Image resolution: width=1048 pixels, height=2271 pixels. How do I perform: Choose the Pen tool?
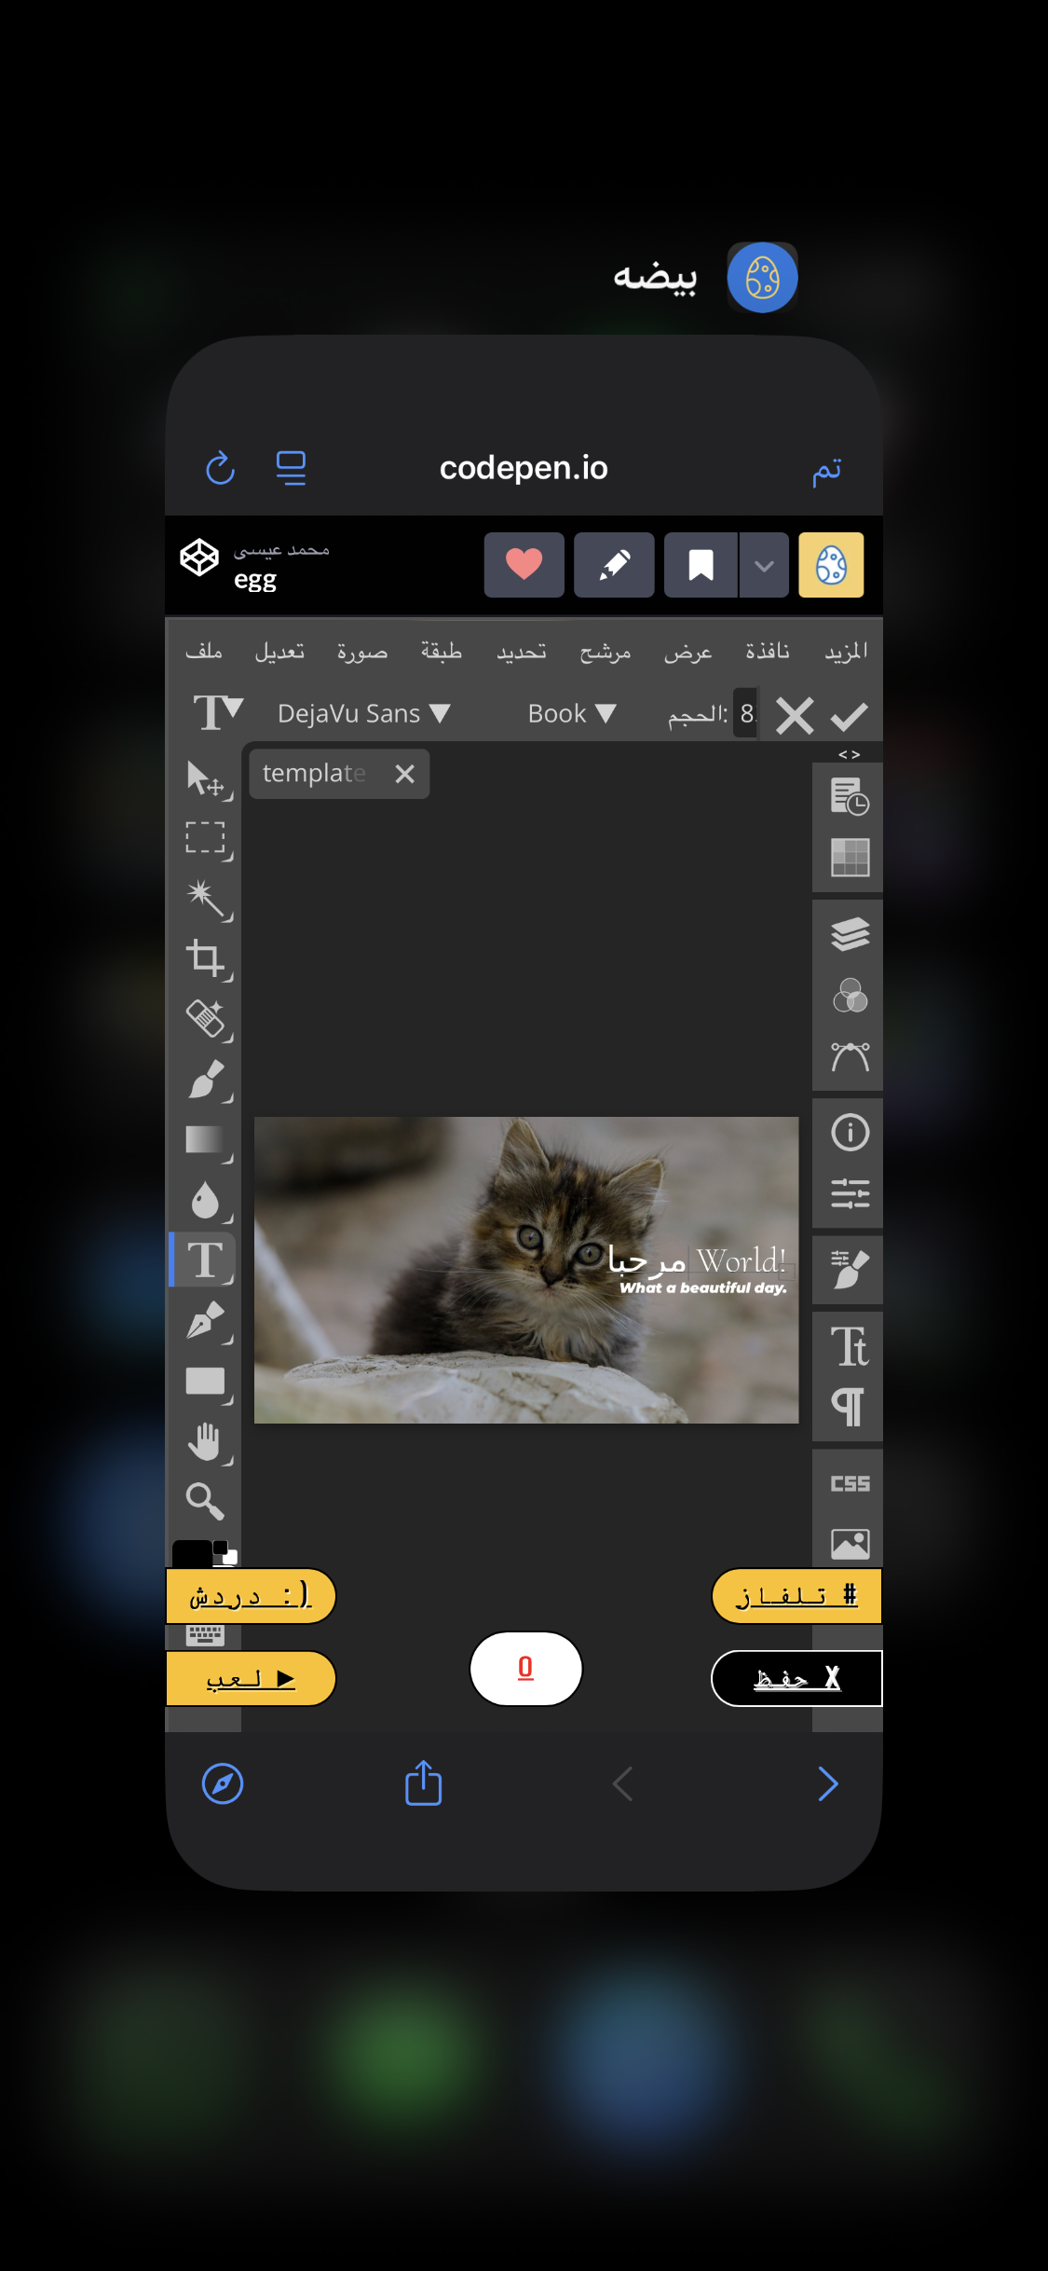tap(205, 1321)
